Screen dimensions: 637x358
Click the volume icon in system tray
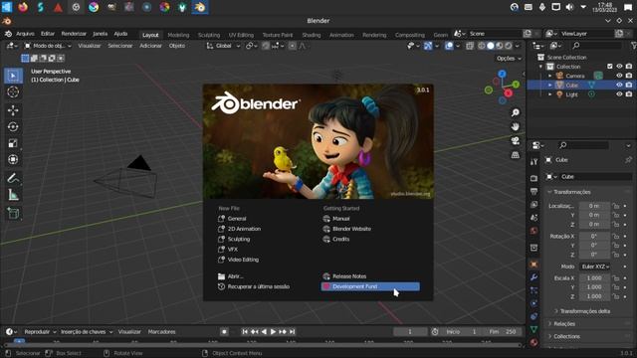(x=569, y=7)
